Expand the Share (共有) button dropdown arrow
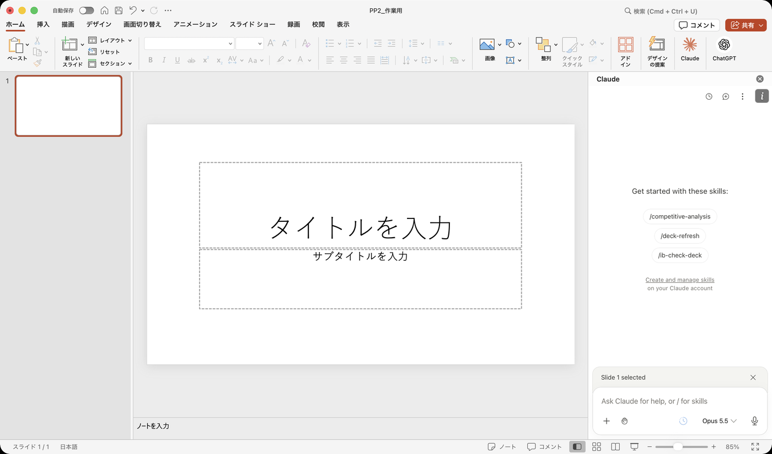The width and height of the screenshot is (772, 454). (x=762, y=25)
